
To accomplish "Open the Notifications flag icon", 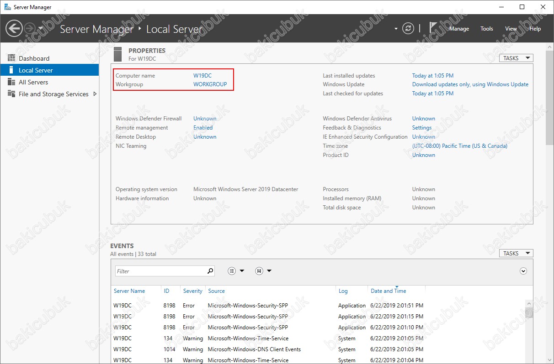I will (x=433, y=28).
